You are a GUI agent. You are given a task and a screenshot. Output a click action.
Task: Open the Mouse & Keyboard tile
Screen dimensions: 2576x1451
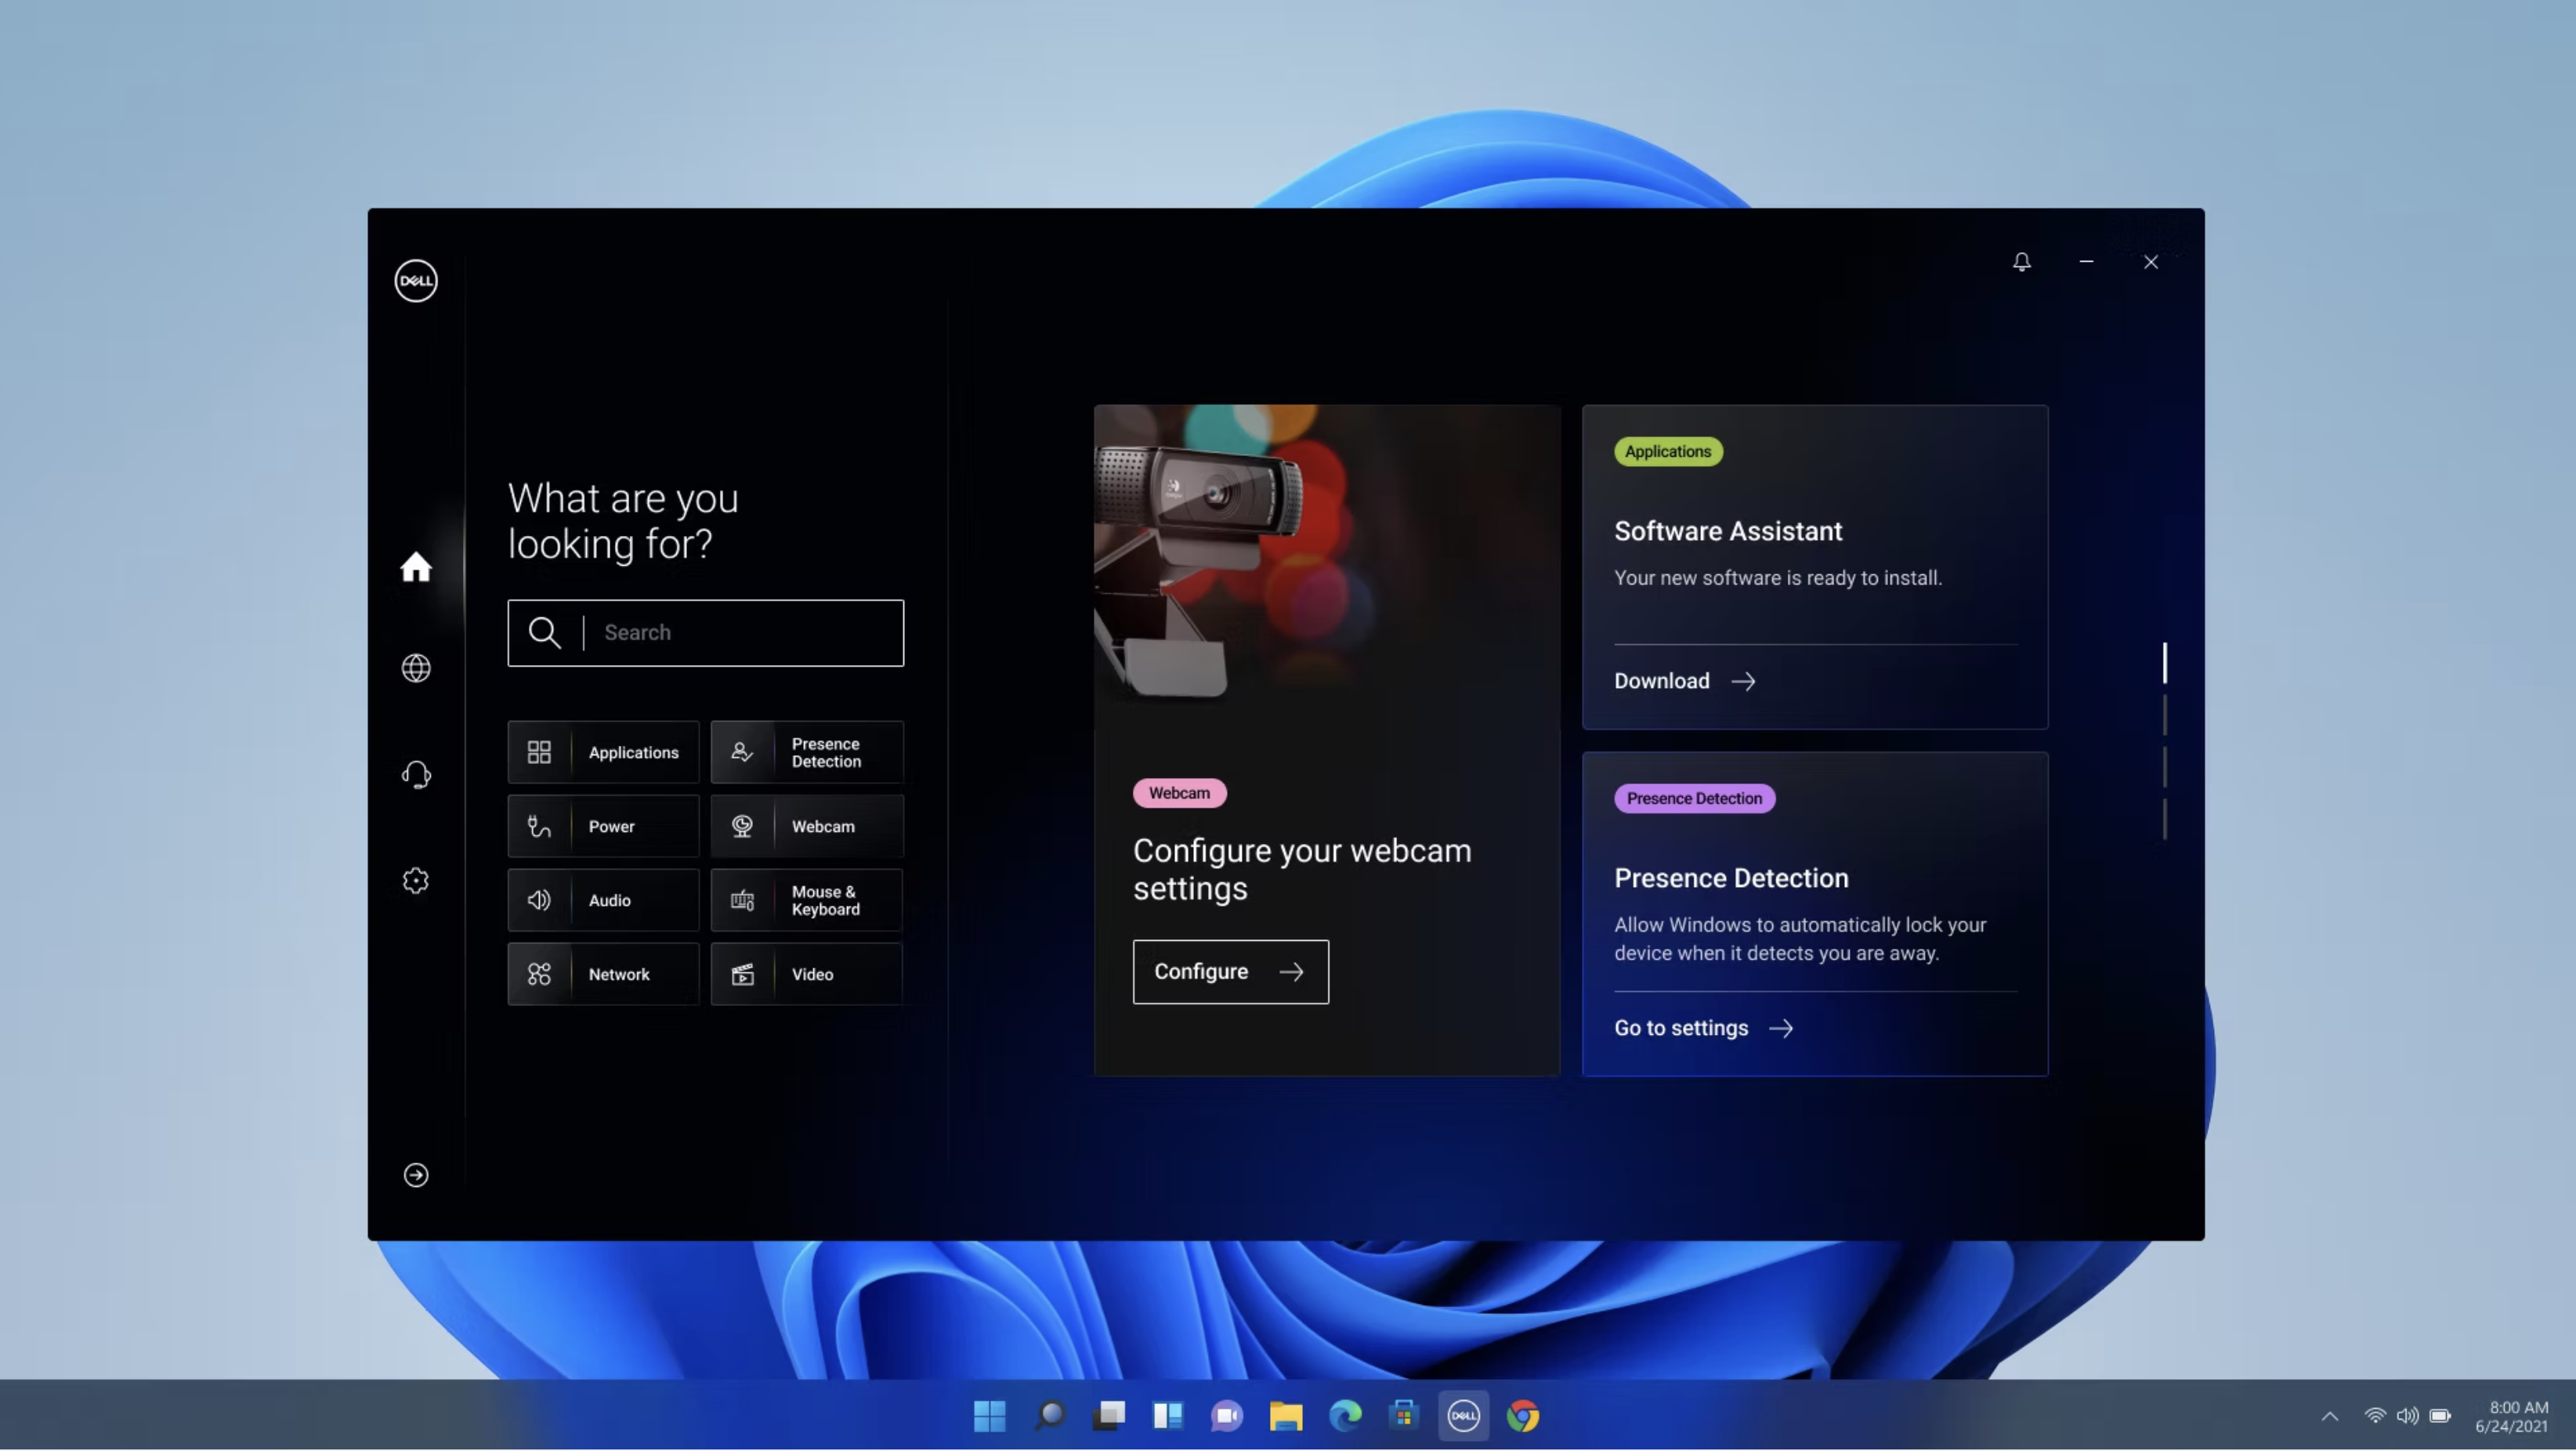807,900
